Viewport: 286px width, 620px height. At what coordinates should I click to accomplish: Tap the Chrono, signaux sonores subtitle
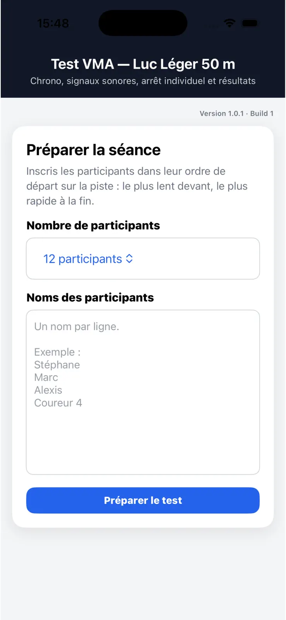tap(143, 81)
